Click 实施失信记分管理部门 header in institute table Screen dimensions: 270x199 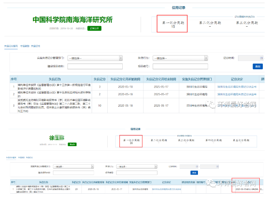(x=197, y=80)
